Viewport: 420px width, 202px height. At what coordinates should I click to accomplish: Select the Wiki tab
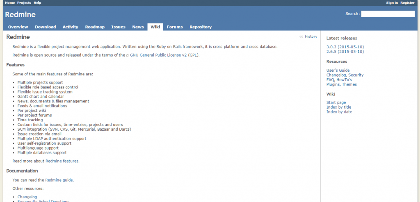pos(155,27)
